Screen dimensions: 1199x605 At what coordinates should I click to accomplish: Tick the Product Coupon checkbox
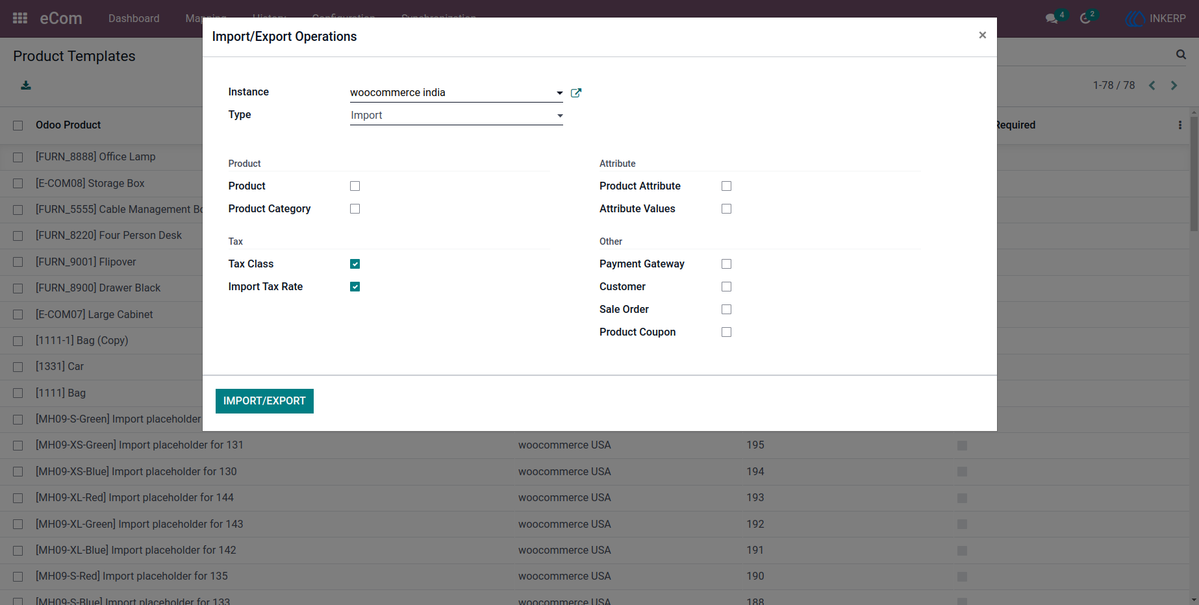coord(726,332)
